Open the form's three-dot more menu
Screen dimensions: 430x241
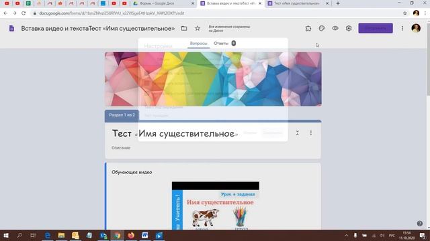coord(402,28)
